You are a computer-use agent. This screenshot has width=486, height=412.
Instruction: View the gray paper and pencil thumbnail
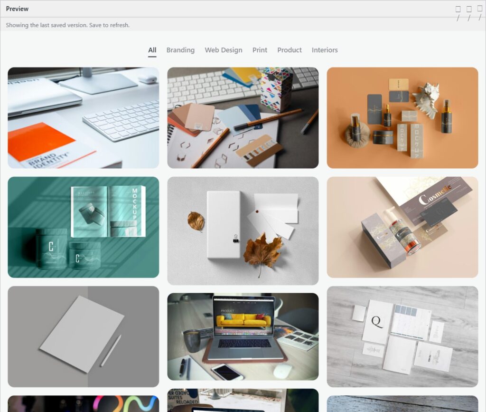click(84, 336)
